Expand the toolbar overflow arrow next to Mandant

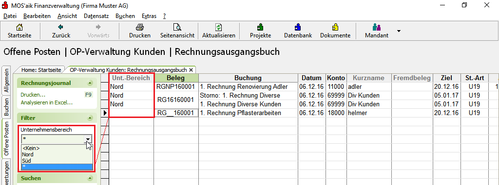click(399, 31)
